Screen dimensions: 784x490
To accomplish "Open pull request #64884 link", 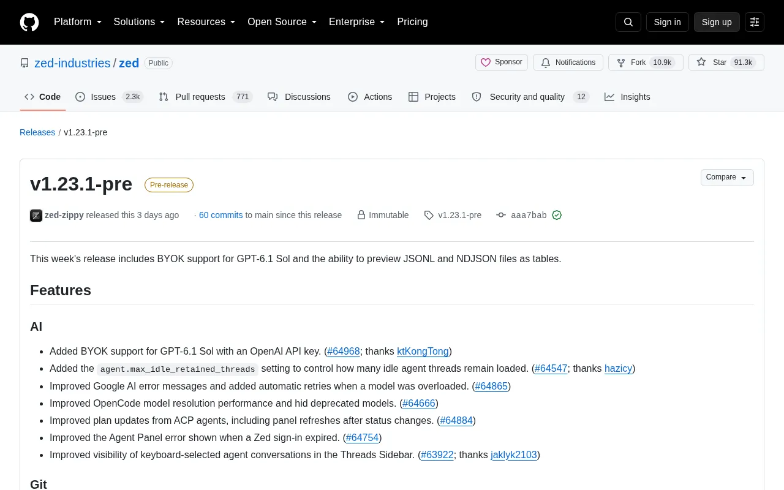I will pos(456,420).
